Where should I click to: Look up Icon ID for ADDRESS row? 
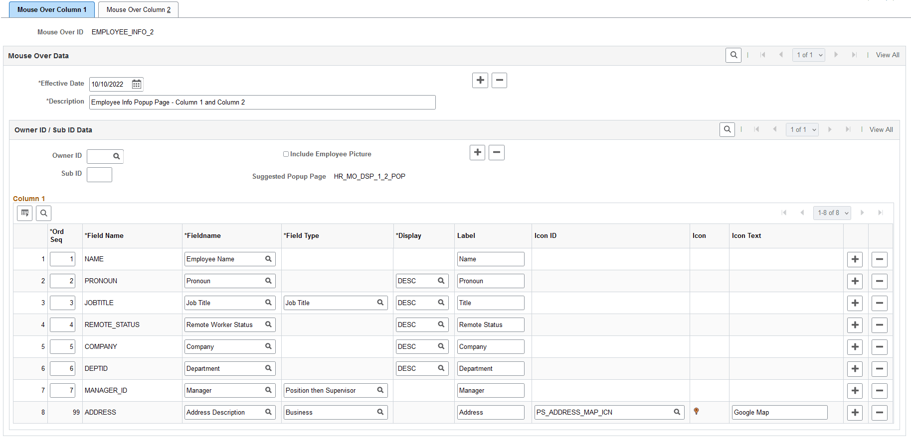coord(677,412)
